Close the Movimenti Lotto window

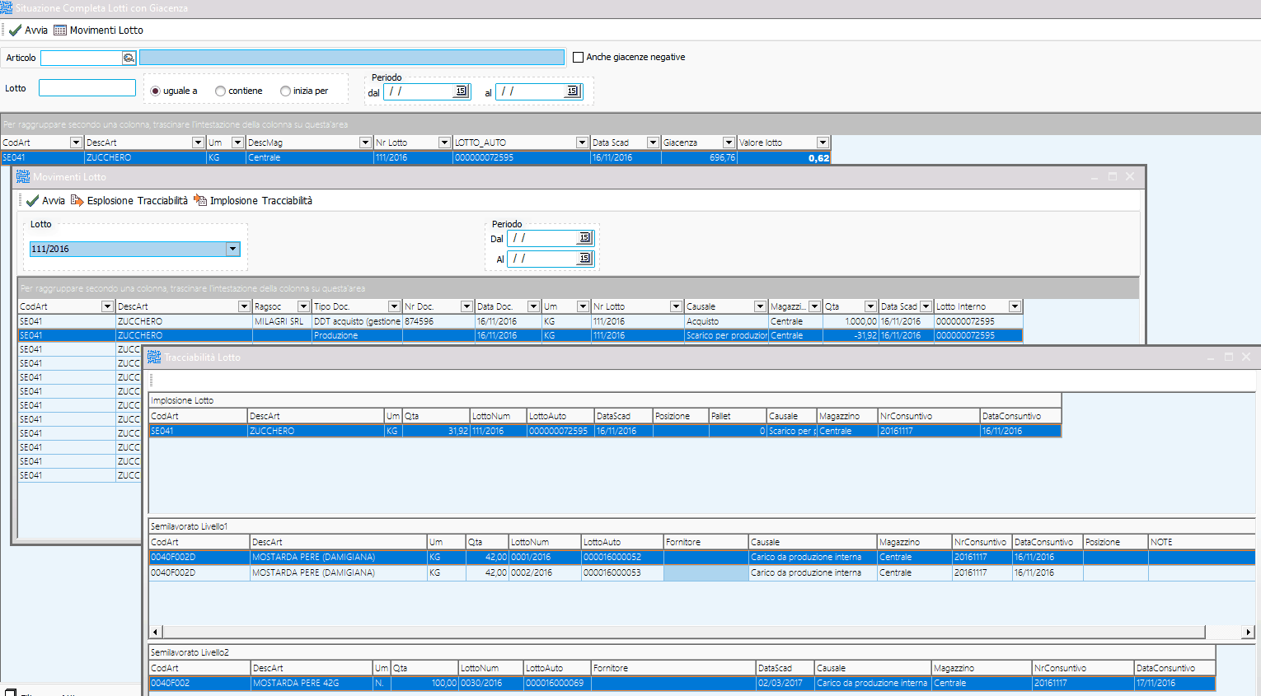[x=1130, y=177]
